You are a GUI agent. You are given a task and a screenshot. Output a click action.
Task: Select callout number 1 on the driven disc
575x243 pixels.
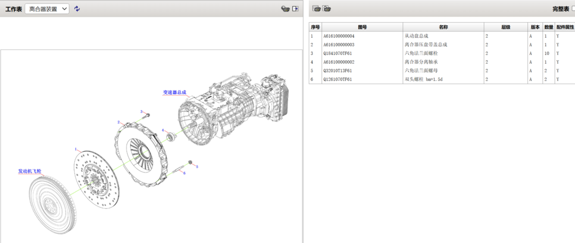pyautogui.click(x=75, y=149)
